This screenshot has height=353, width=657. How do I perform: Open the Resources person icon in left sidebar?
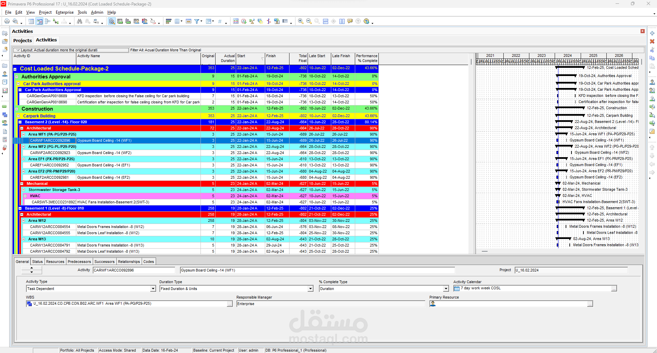click(x=5, y=74)
